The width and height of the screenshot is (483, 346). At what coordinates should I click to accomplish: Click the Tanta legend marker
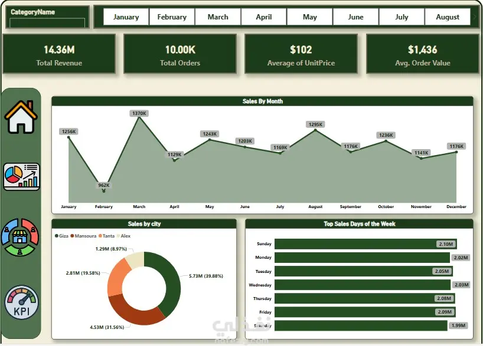coord(100,236)
